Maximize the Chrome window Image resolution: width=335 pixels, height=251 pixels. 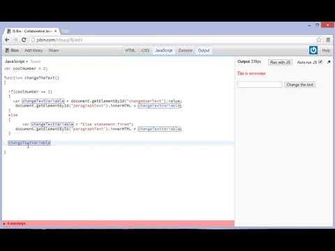tap(317, 25)
